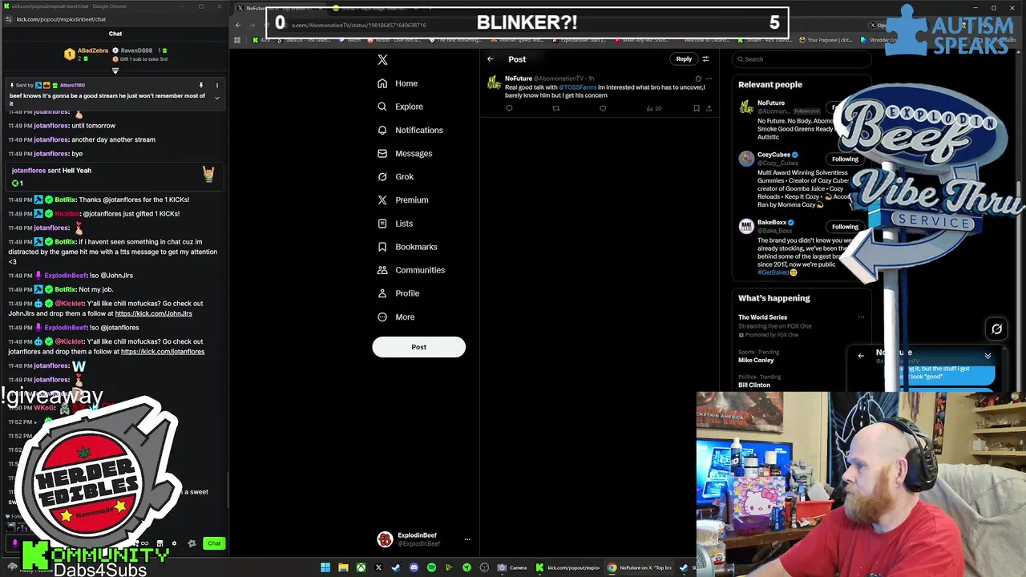Open File Explorer from the taskbar

click(343, 567)
